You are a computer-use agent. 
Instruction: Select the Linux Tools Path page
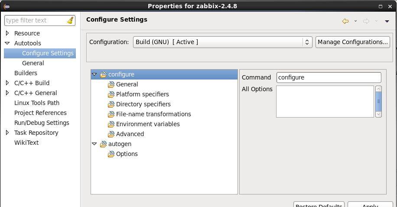point(36,103)
